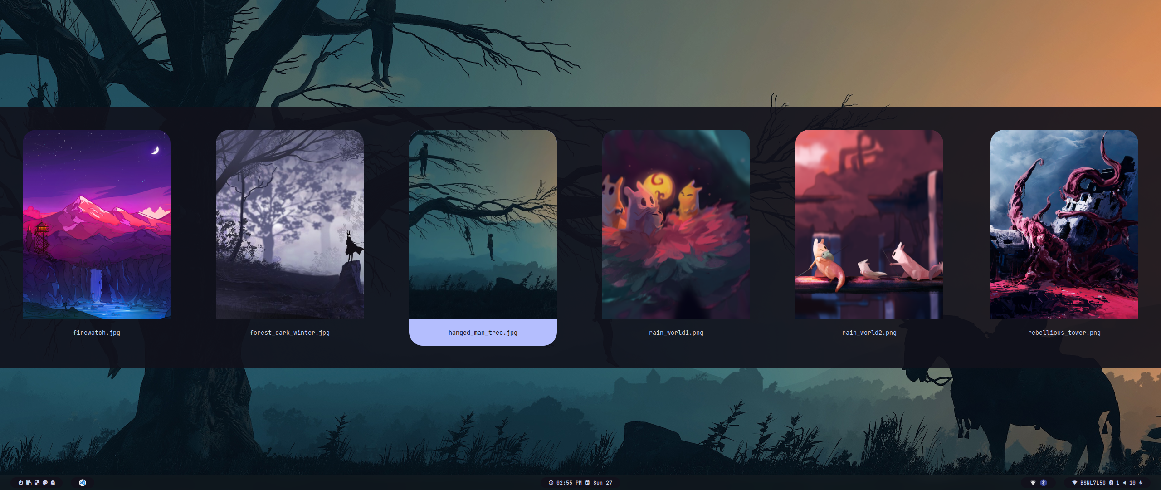Click the power button icon on the taskbar
1161x490 pixels.
(x=21, y=483)
